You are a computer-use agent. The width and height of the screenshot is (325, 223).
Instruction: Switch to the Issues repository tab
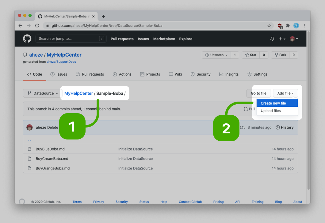(x=59, y=74)
